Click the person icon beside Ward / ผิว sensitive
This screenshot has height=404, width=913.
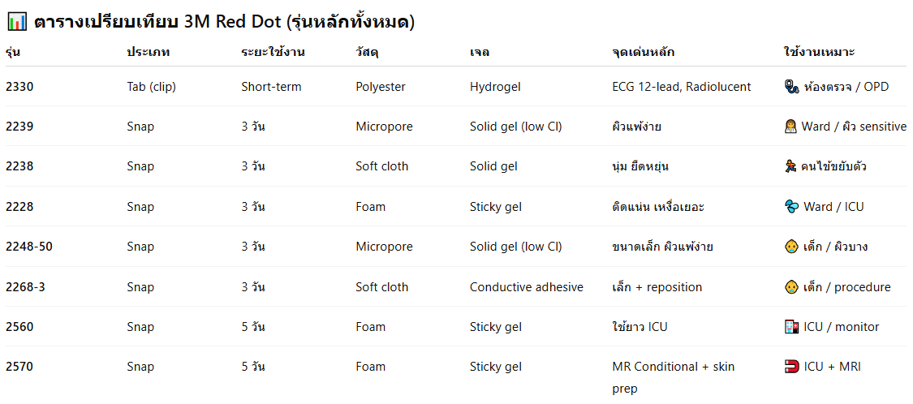791,127
